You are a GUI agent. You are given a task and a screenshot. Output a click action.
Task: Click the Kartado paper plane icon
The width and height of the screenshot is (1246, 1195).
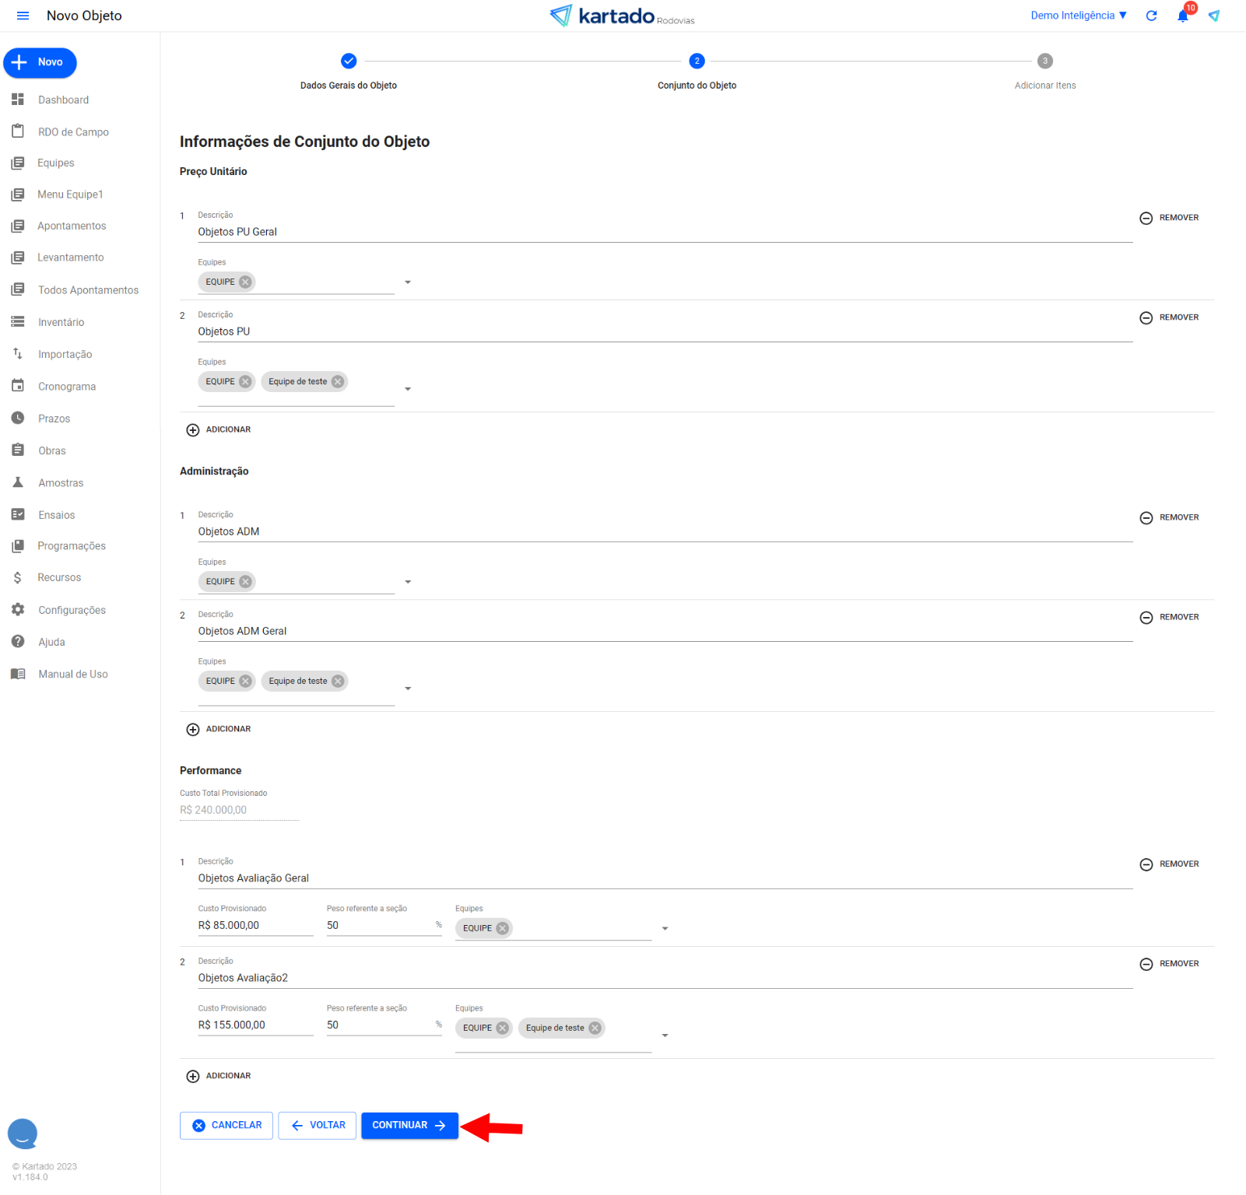[x=1213, y=16]
